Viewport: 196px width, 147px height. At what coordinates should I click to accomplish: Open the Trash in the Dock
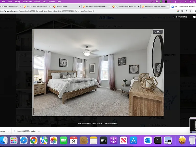click(192, 140)
